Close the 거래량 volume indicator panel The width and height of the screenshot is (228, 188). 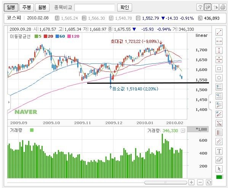(183, 131)
